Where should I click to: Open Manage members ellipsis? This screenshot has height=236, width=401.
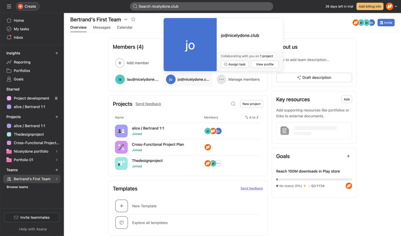coord(221,79)
